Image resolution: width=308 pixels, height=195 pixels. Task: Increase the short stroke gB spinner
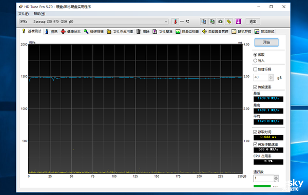click(271, 76)
